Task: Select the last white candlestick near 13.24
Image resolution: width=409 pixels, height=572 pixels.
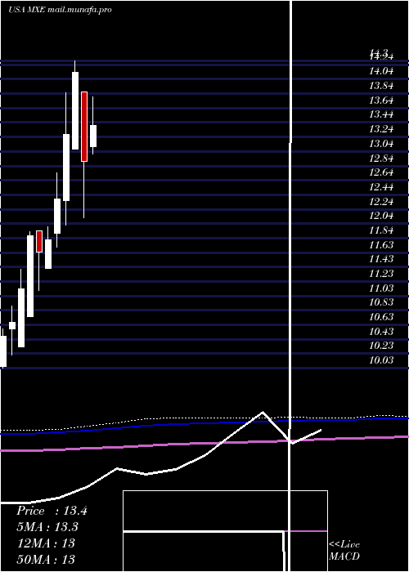Action: click(93, 136)
